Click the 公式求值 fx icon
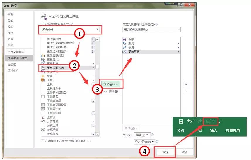251x160 pixels. tap(43, 130)
